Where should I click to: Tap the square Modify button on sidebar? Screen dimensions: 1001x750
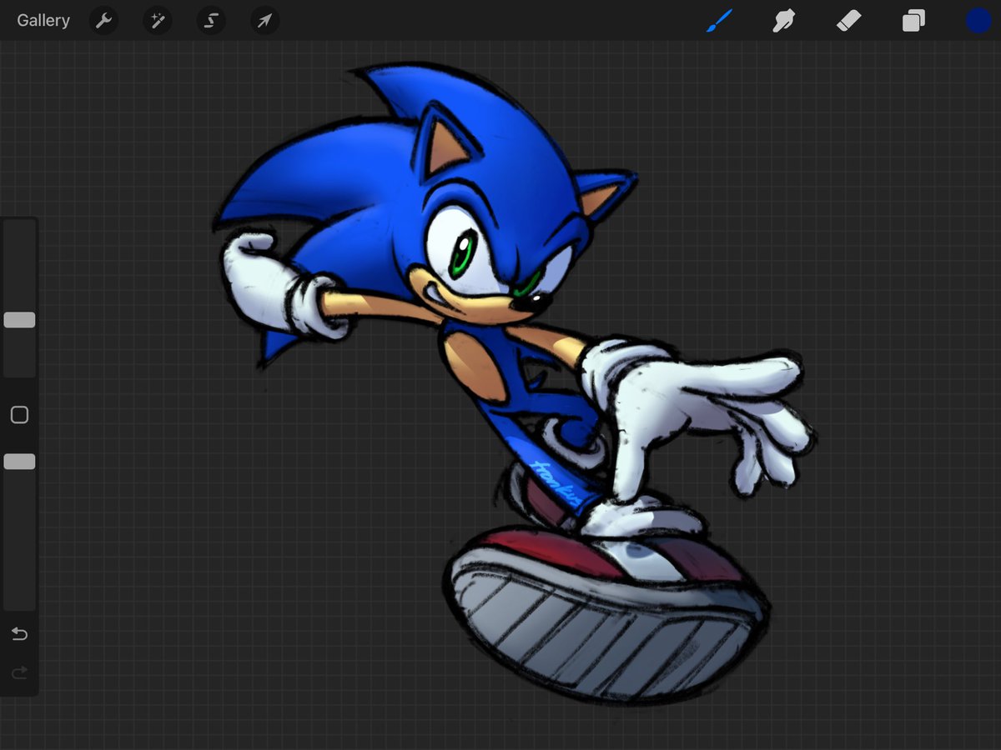tap(19, 415)
